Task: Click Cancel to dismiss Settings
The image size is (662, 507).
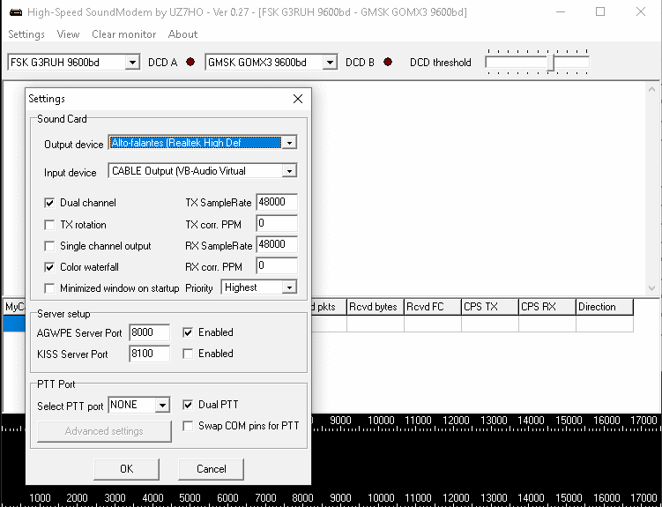Action: pyautogui.click(x=211, y=468)
